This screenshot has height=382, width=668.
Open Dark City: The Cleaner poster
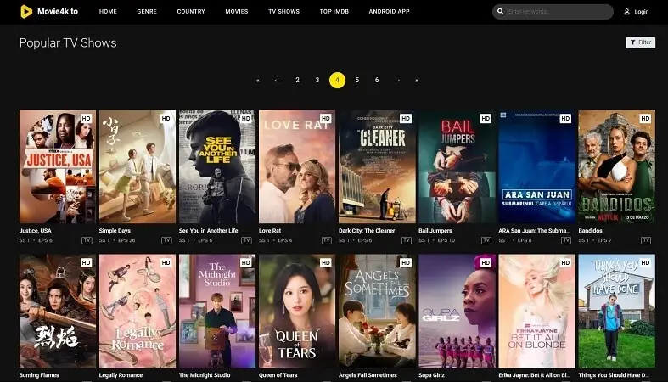tap(377, 166)
